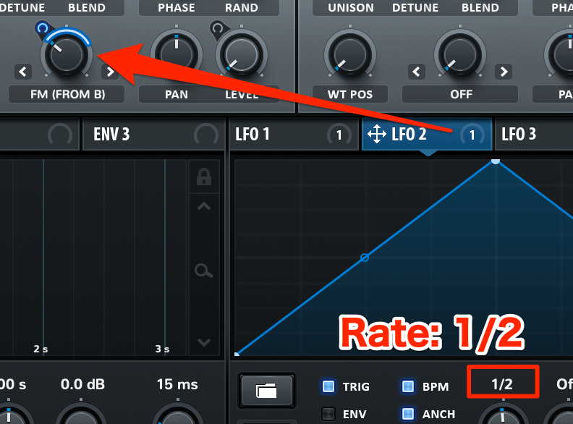This screenshot has width=573, height=424.
Task: Click LFO 1 modulation count indicator
Action: (339, 135)
